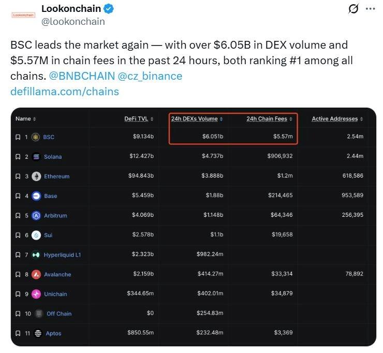
Task: Click the Unichain pink logo
Action: (x=36, y=294)
